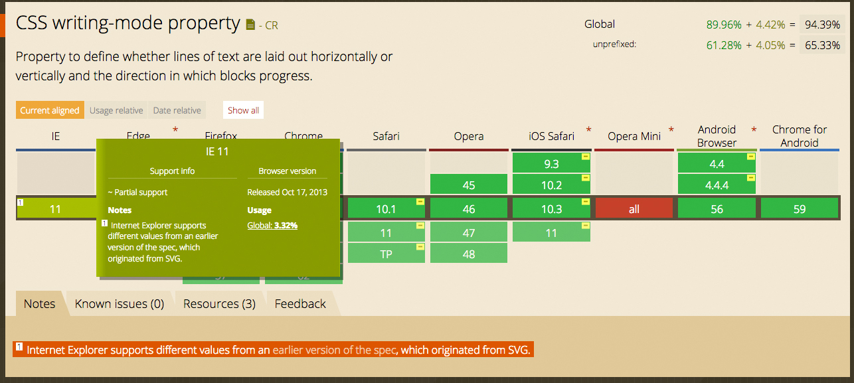This screenshot has width=854, height=383.
Task: Click the Opera 45 support cell
Action: click(469, 185)
